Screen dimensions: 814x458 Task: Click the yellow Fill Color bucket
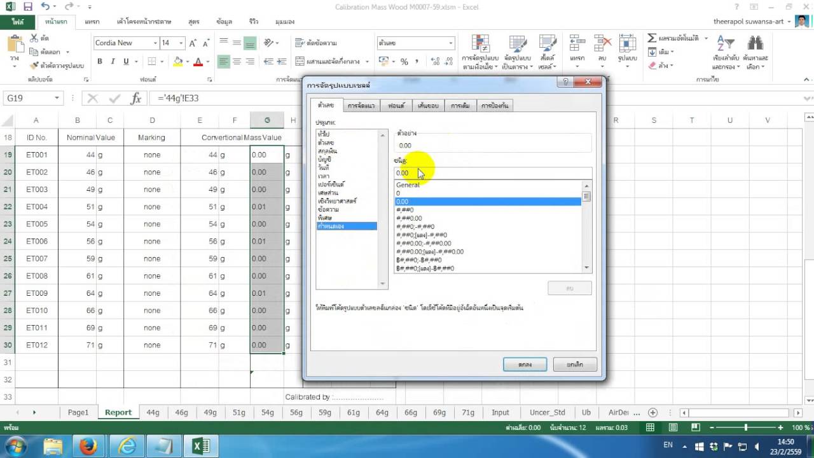[178, 62]
